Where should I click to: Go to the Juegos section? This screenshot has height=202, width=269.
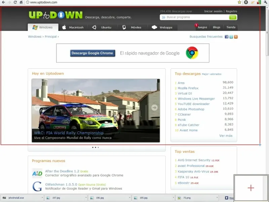tap(202, 27)
